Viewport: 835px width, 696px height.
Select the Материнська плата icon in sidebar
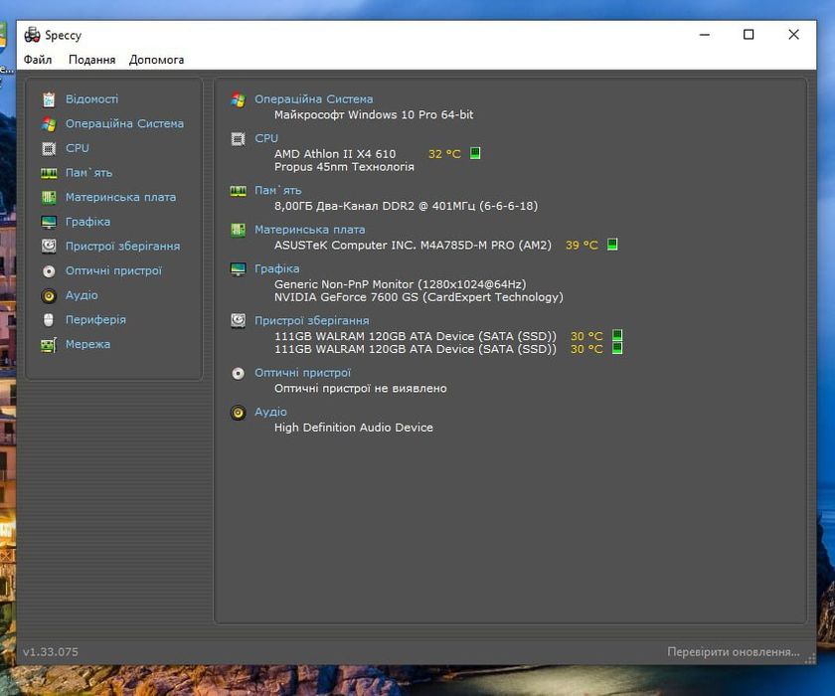click(49, 197)
